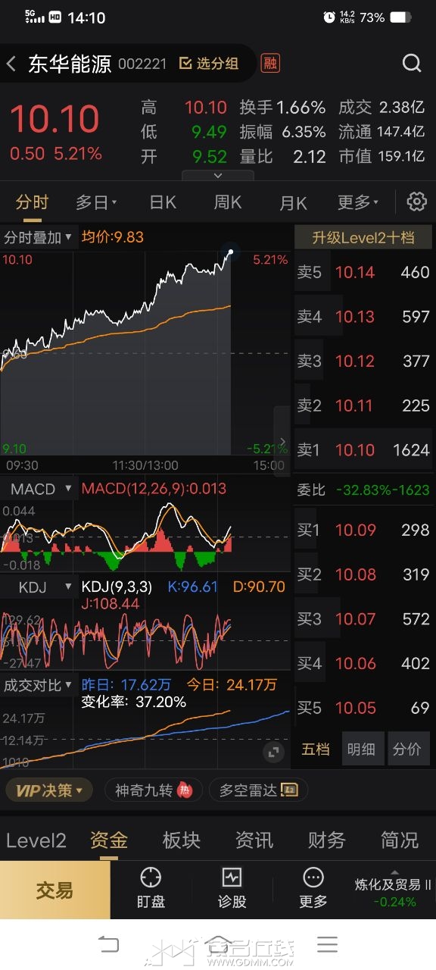Add stock via 选分组 checkbox
436x970 pixels.
point(208,64)
